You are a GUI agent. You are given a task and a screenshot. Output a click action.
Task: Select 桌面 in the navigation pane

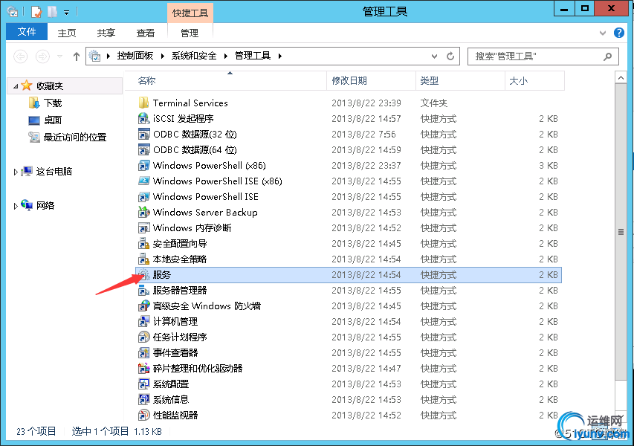(x=53, y=120)
